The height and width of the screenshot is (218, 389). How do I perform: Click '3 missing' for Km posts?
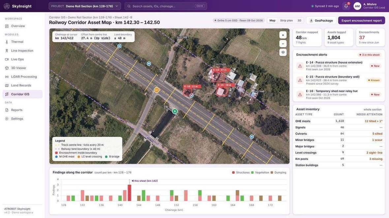[375, 159]
